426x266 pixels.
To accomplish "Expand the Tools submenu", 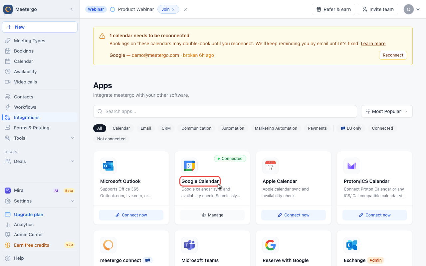I will click(x=73, y=138).
